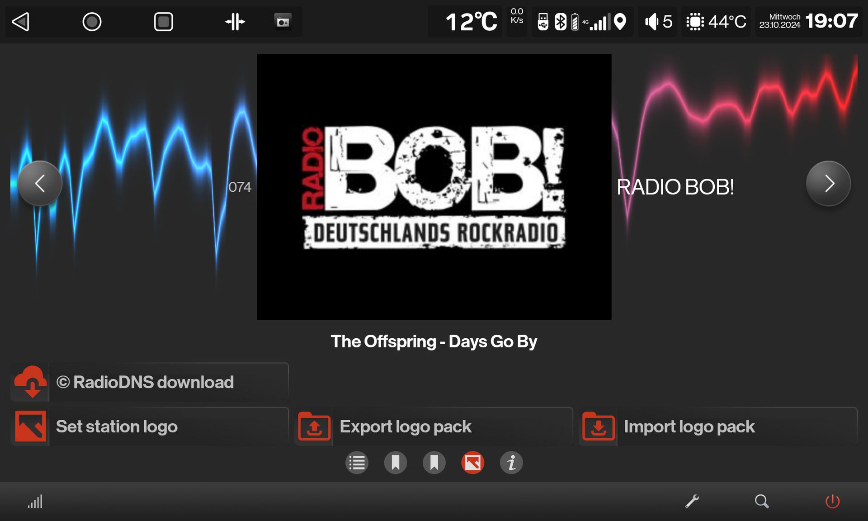The height and width of the screenshot is (521, 868).
Task: Select the red station logo tab
Action: (x=473, y=463)
